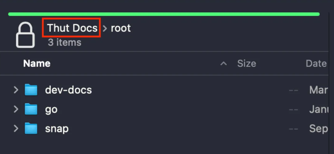Click the sort direction arrow
Viewport: 334px width, 154px height.
tap(223, 64)
